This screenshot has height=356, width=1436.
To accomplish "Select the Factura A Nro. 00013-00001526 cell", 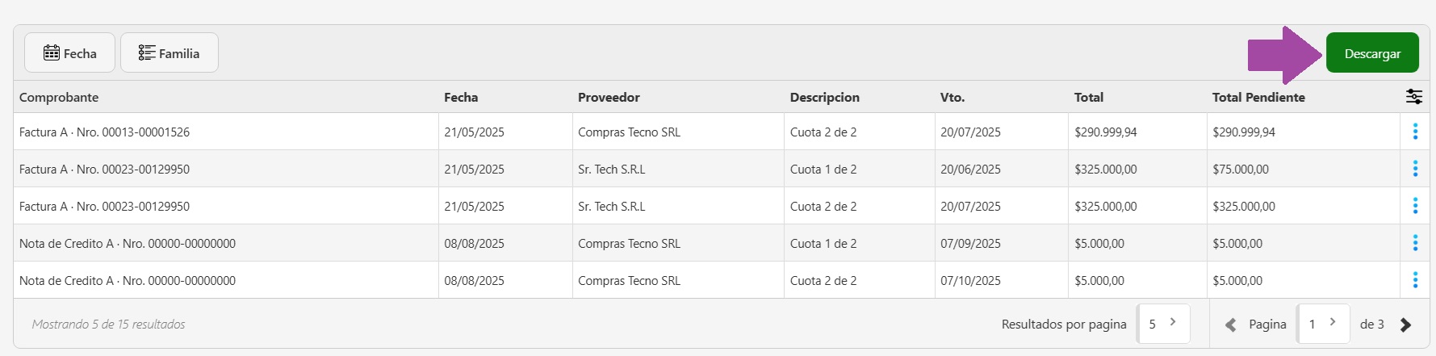I will 105,132.
